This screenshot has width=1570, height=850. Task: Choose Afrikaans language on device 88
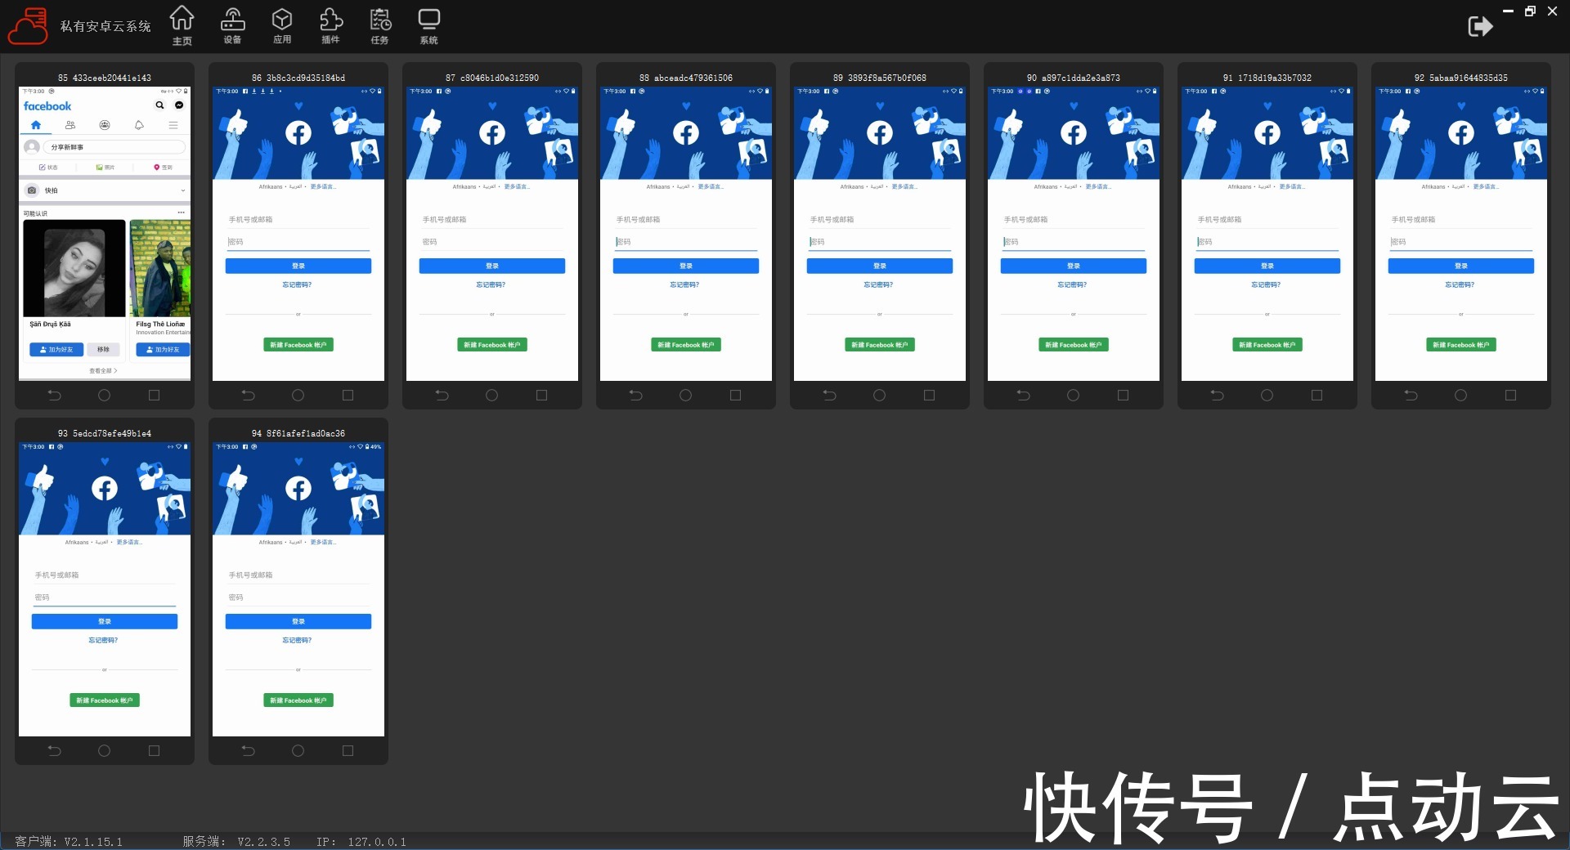(658, 186)
